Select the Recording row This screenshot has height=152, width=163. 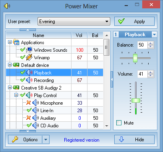click(x=55, y=80)
